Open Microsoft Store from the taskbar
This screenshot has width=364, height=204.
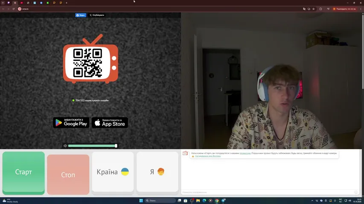pos(186,201)
